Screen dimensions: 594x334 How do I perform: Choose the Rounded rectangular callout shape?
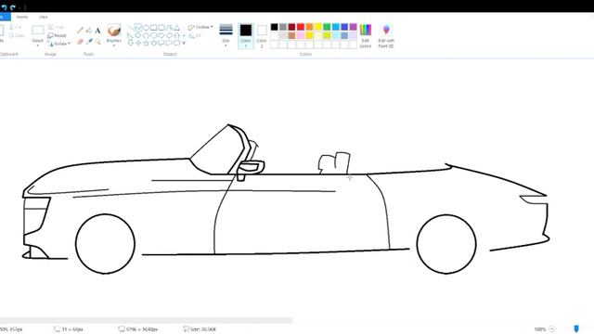pos(161,44)
